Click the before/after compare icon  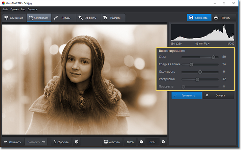pos(77,142)
